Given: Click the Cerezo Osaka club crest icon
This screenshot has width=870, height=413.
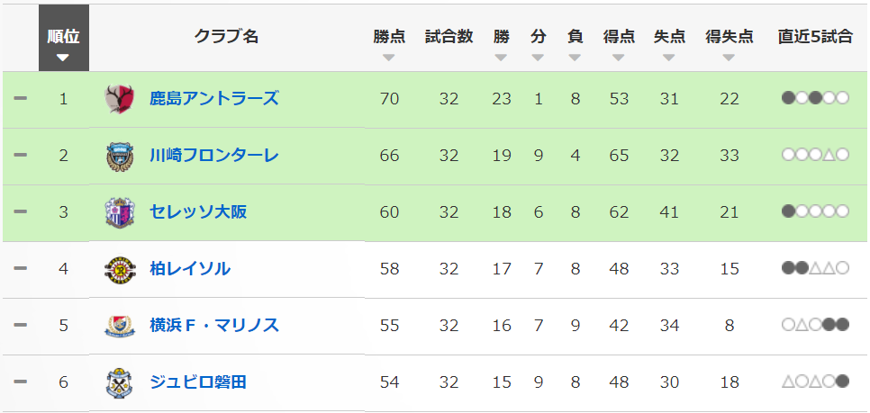Looking at the screenshot, I should [x=120, y=212].
